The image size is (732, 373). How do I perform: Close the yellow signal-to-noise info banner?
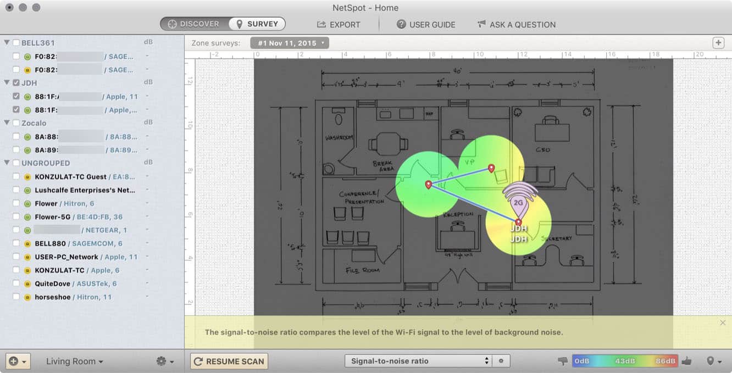[723, 322]
